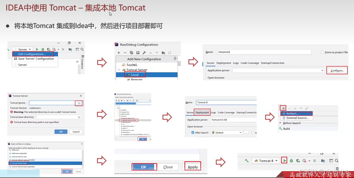354x178 pixels.
Task: Click the Close button
Action: point(168,167)
